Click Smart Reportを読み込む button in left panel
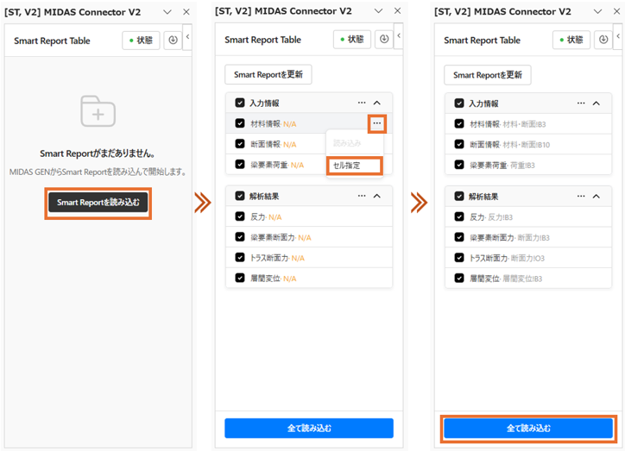625x451 pixels. click(x=98, y=202)
